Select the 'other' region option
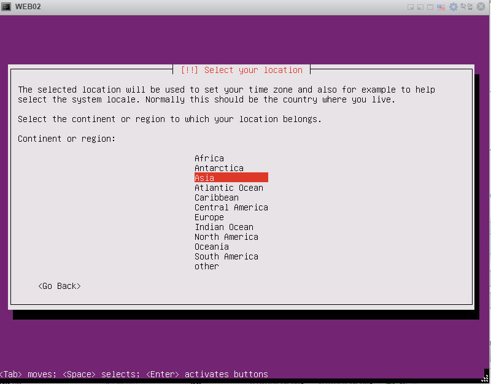This screenshot has height=384, width=491. tap(206, 266)
